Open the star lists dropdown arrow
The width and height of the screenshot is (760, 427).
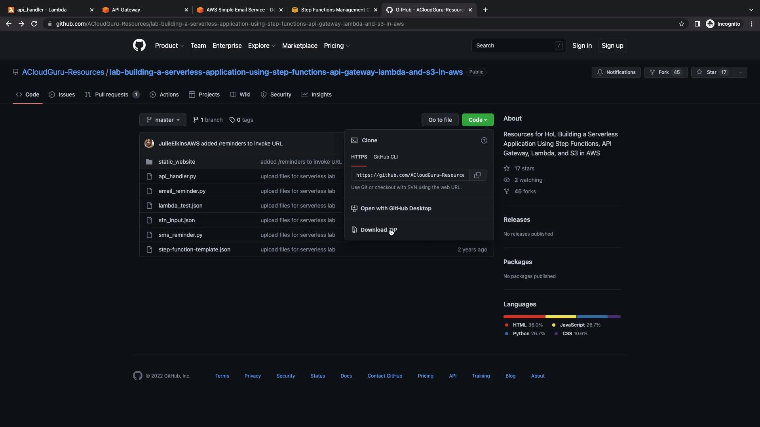click(740, 72)
